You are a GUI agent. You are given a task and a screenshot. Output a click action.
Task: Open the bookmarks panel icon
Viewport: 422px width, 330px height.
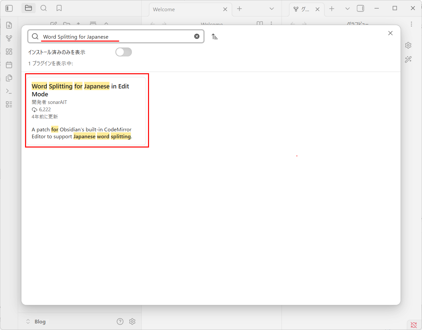point(59,8)
